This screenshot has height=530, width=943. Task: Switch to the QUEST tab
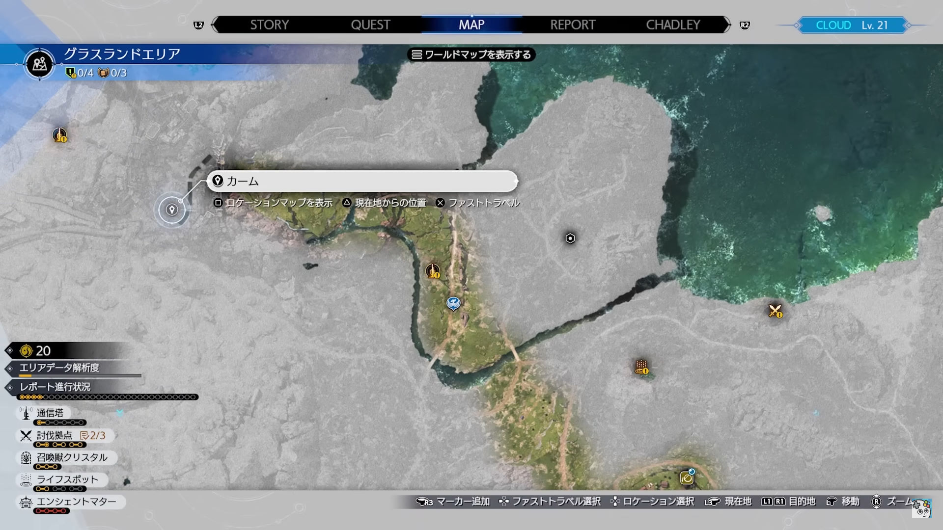pos(370,25)
